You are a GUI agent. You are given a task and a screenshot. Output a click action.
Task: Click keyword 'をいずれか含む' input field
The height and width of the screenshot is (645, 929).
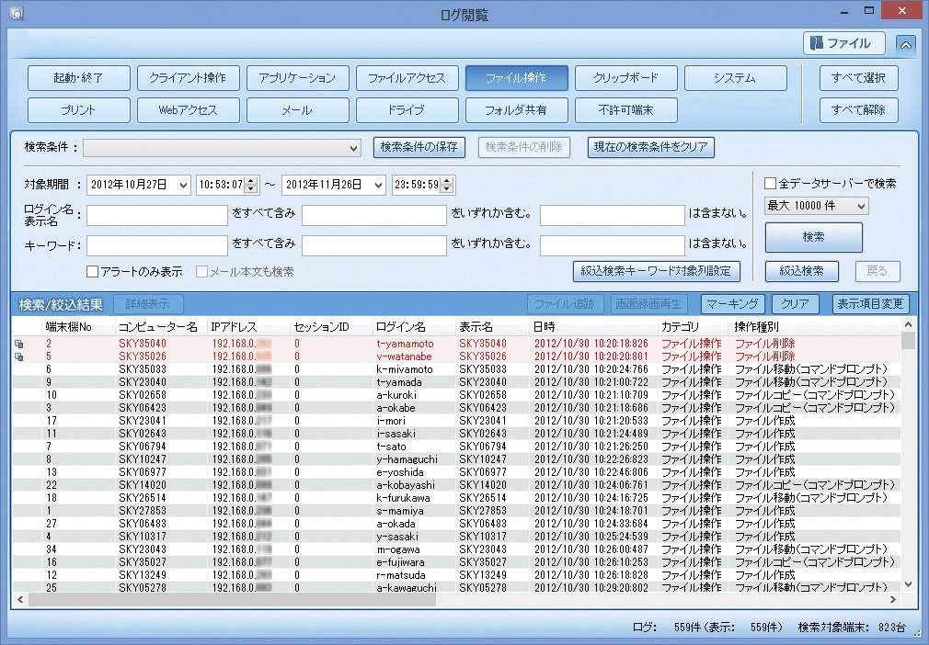373,245
